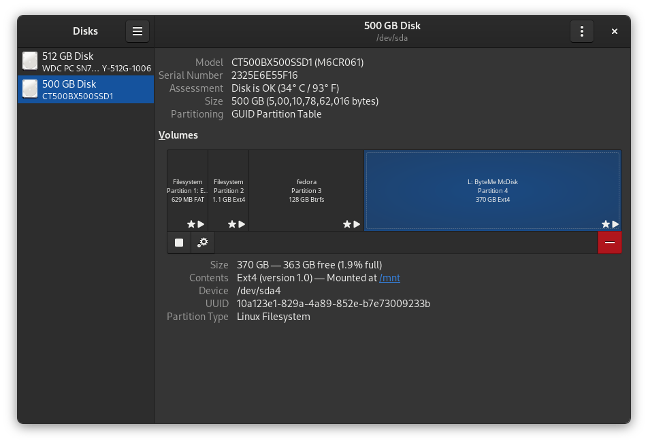
Task: Select fedora Partition 3 Btrfs volume
Action: point(306,190)
